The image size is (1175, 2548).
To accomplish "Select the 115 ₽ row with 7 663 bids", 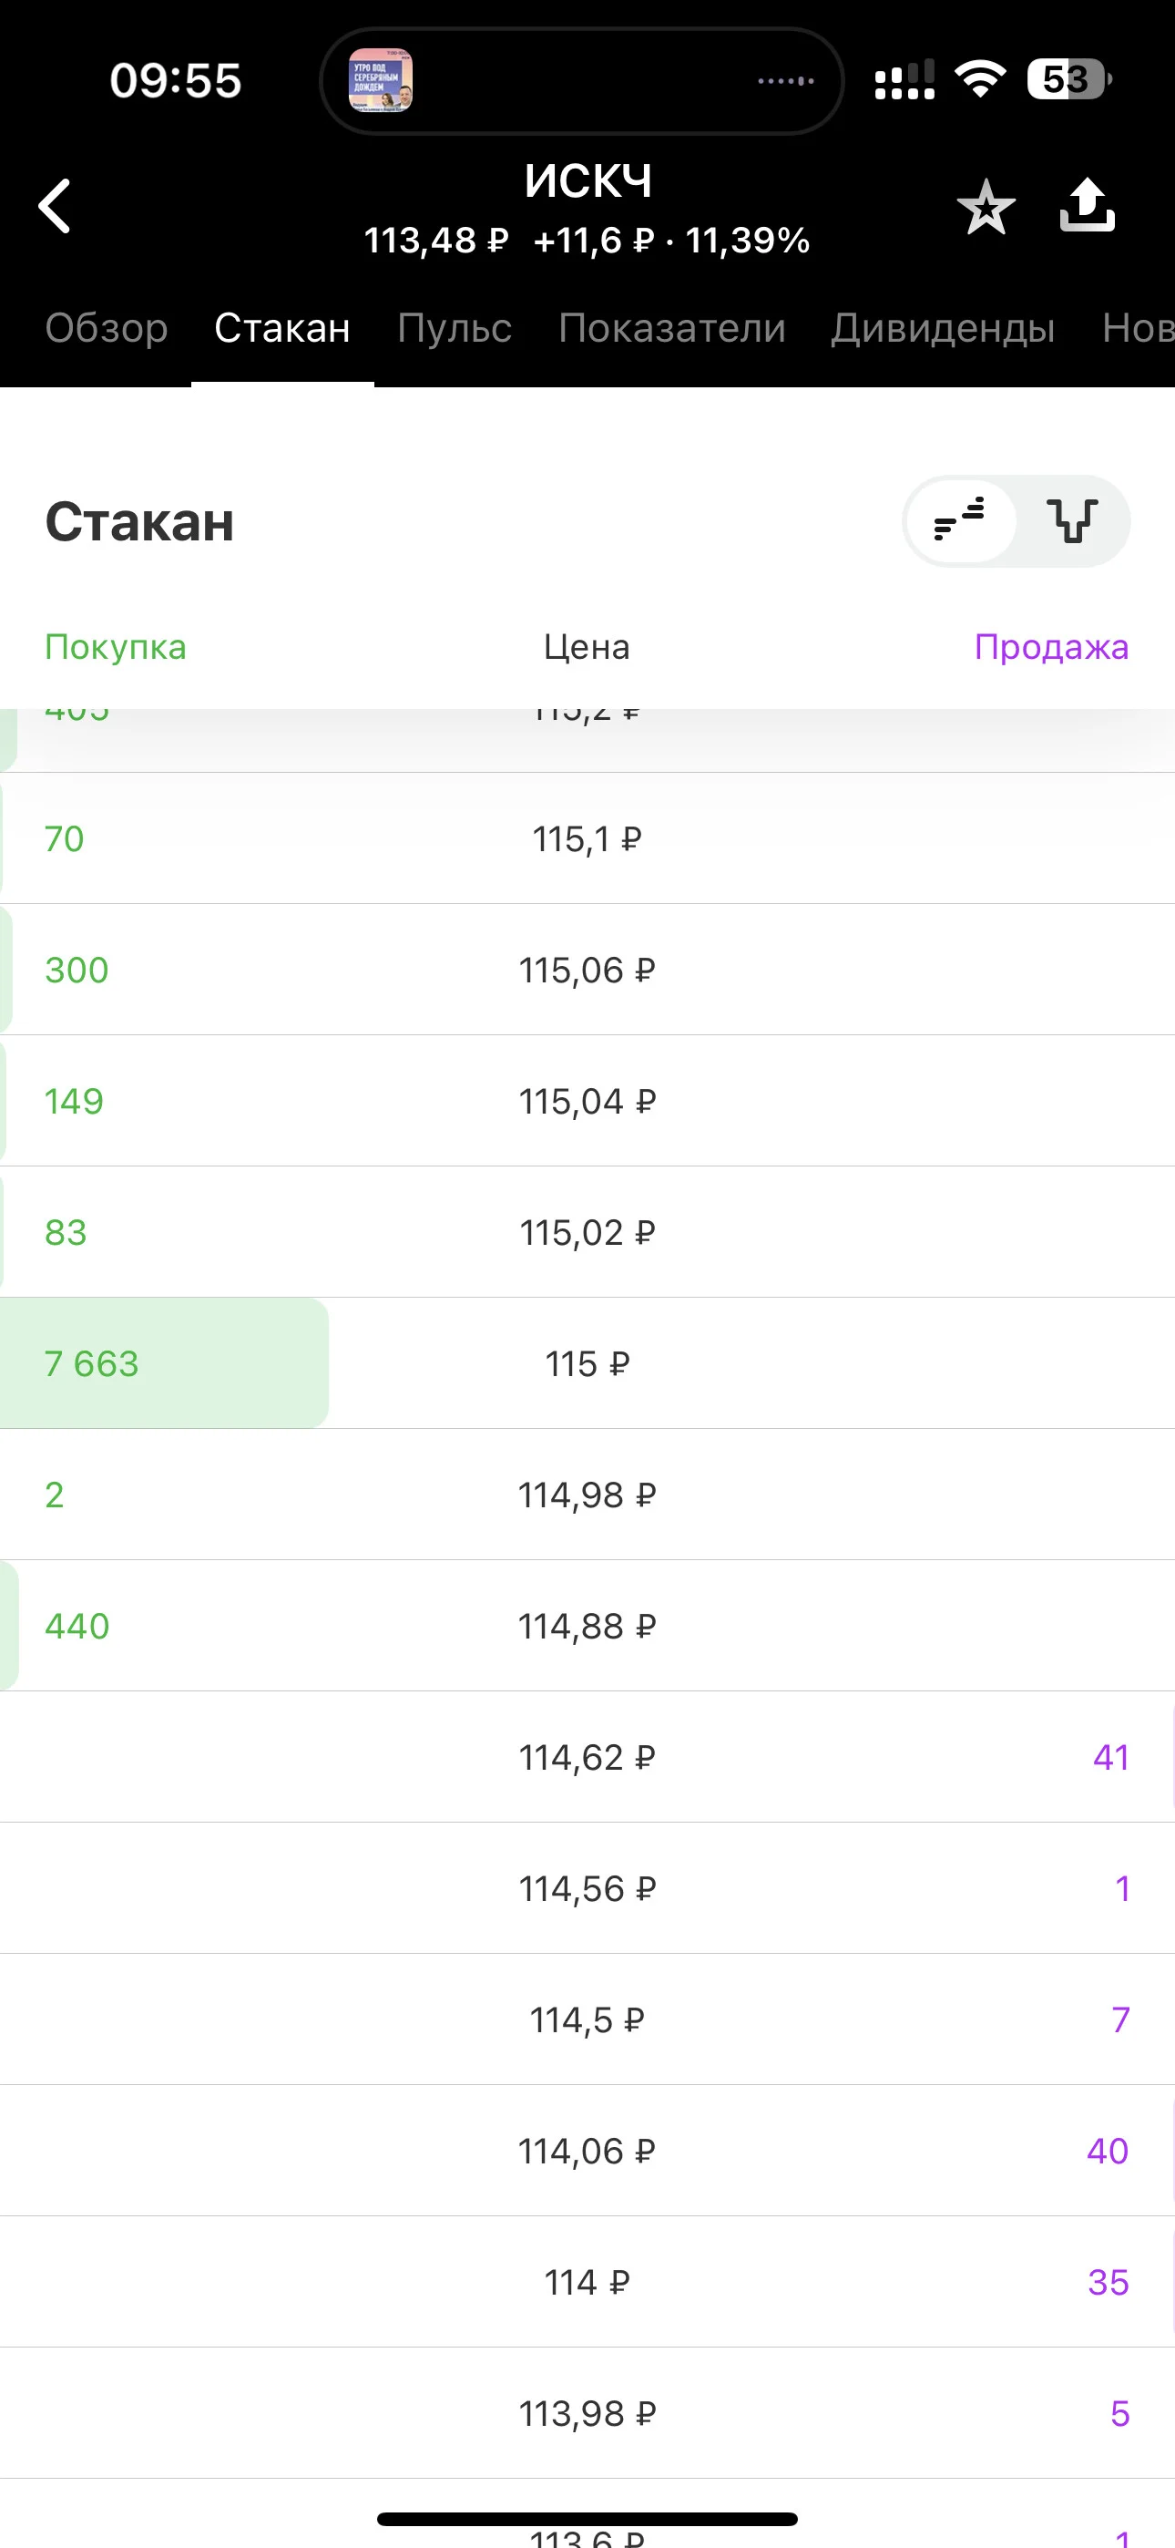I will (x=587, y=1363).
